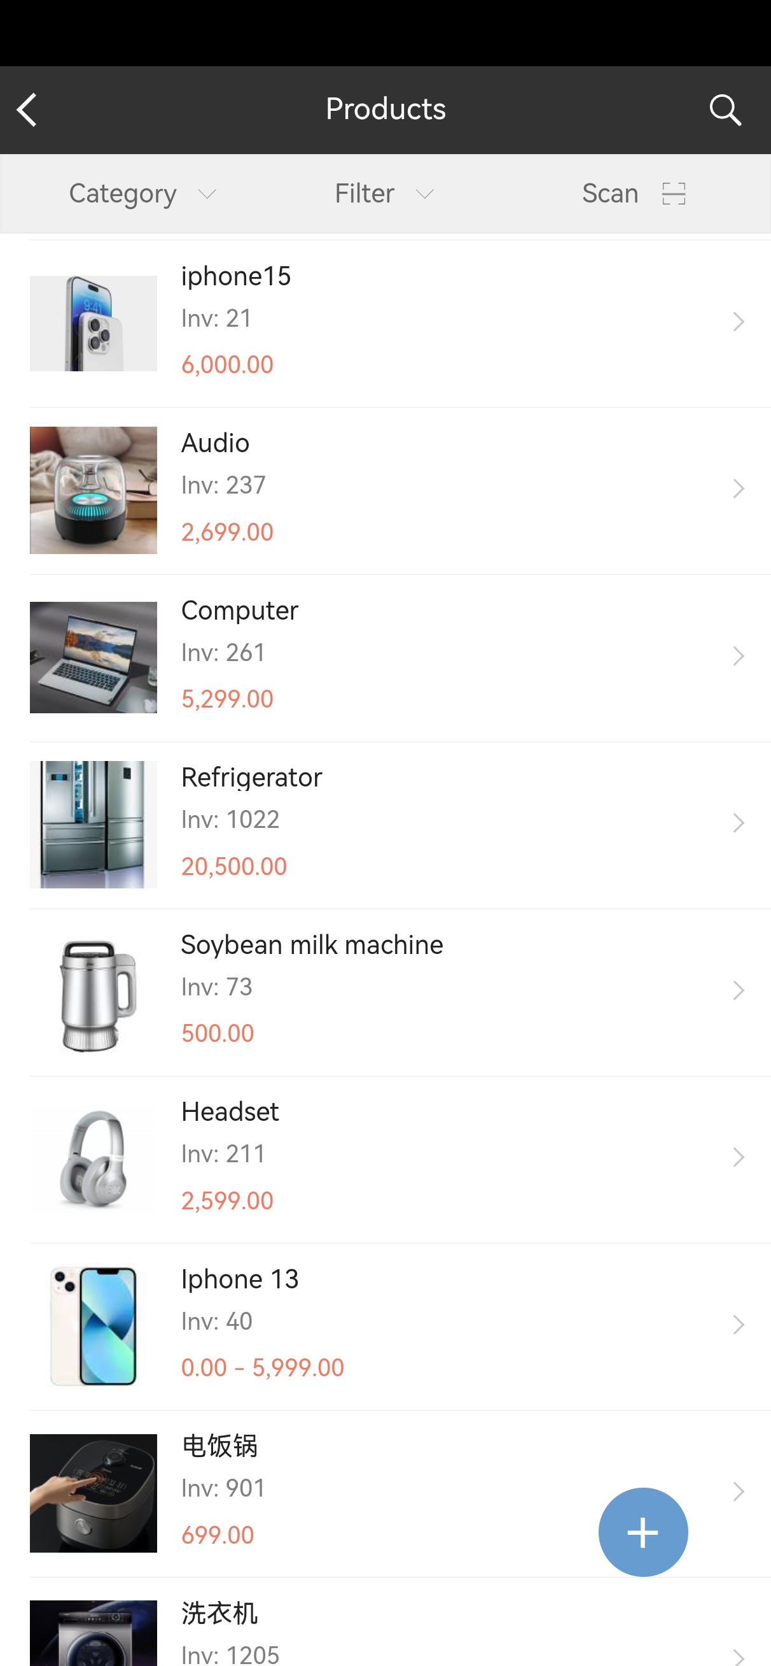Tap the Refrigerator product image

(x=93, y=824)
